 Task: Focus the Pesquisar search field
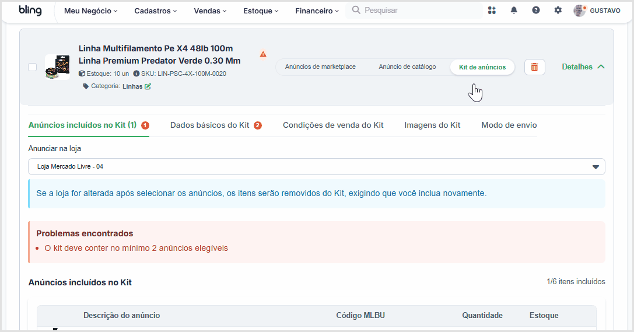pyautogui.click(x=414, y=11)
